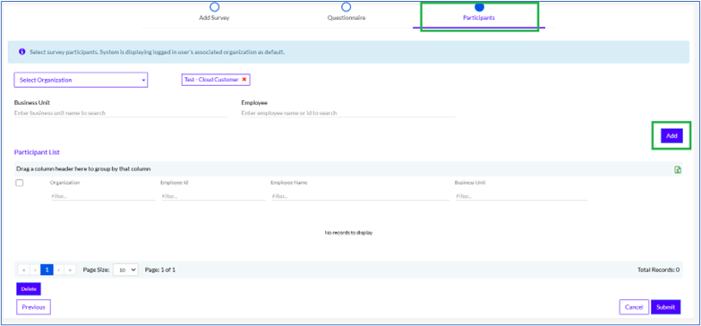Click the 'Page: 1 of 1' text
This screenshot has height=326, width=701.
pos(160,270)
